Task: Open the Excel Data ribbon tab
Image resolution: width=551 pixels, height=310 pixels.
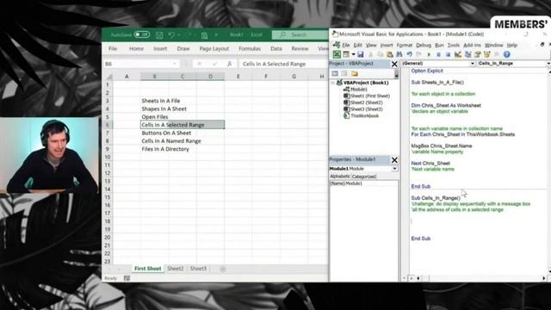Action: (x=275, y=48)
